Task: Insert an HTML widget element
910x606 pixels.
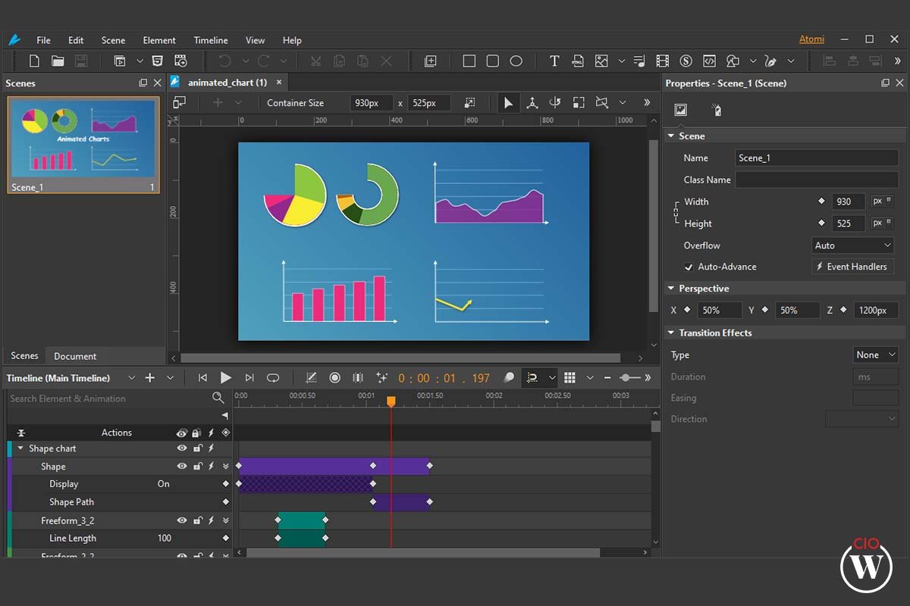Action: 578,61
